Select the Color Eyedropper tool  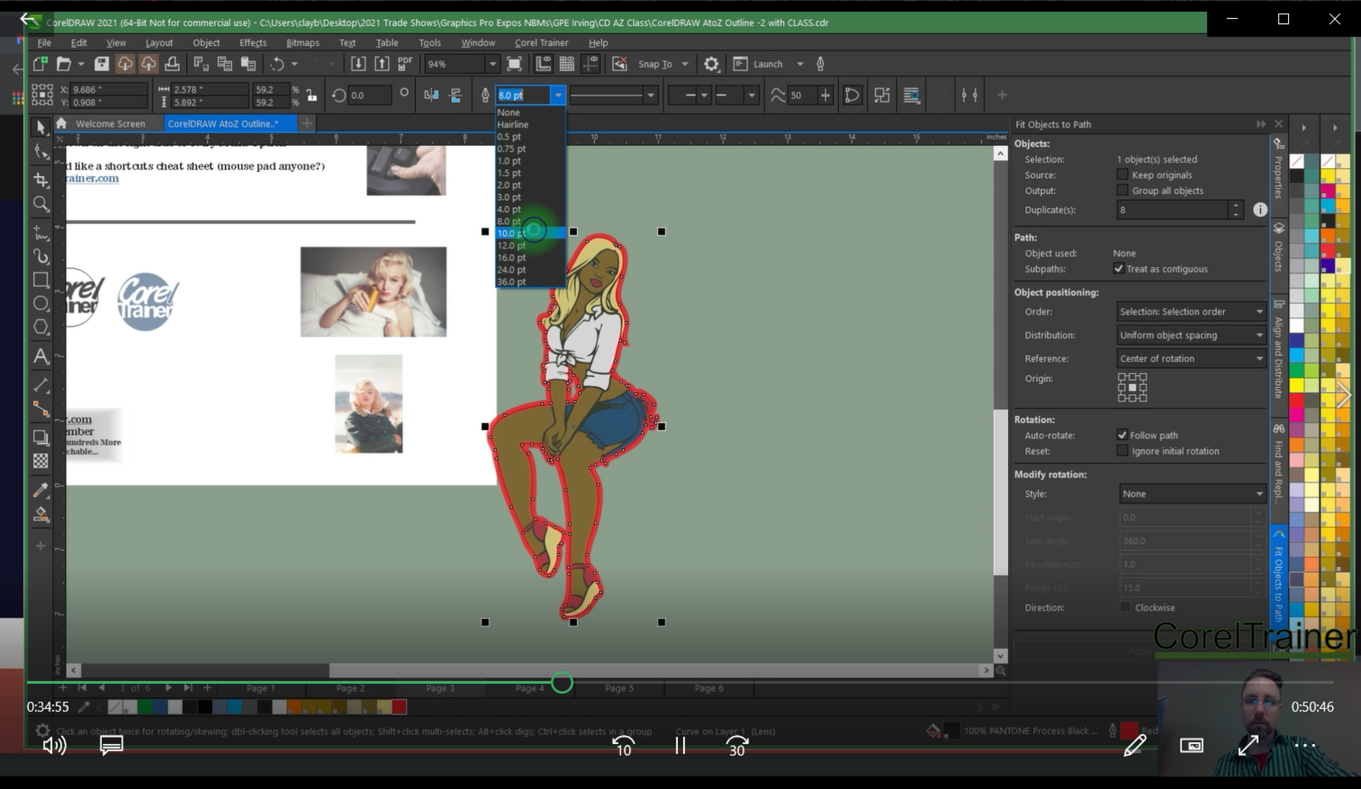click(40, 490)
